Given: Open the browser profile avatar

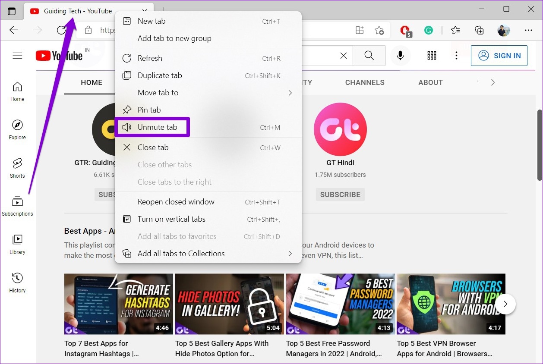Looking at the screenshot, I should pos(504,30).
